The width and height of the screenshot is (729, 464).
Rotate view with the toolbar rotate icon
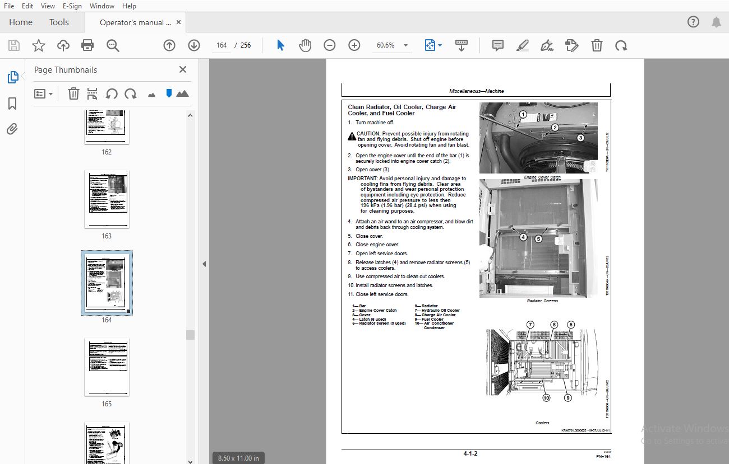621,45
